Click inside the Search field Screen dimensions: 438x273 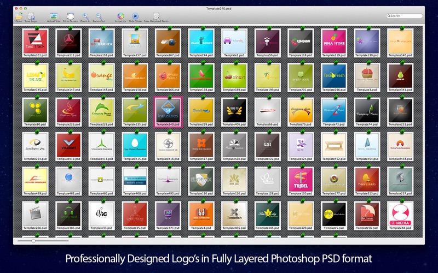(404, 16)
